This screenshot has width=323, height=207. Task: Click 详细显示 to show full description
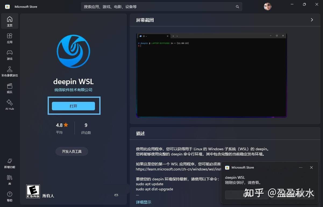click(143, 202)
